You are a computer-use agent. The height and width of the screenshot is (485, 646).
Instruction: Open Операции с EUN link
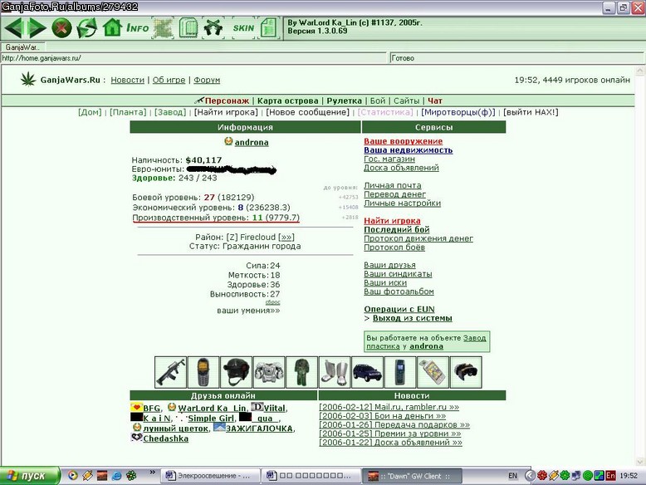[399, 309]
